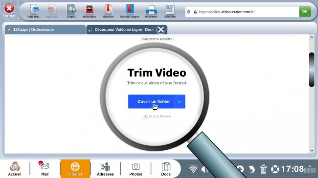Click the green OK button

[x=305, y=12]
